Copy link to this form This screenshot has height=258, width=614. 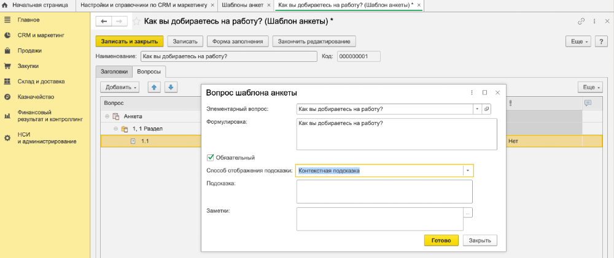(x=581, y=21)
